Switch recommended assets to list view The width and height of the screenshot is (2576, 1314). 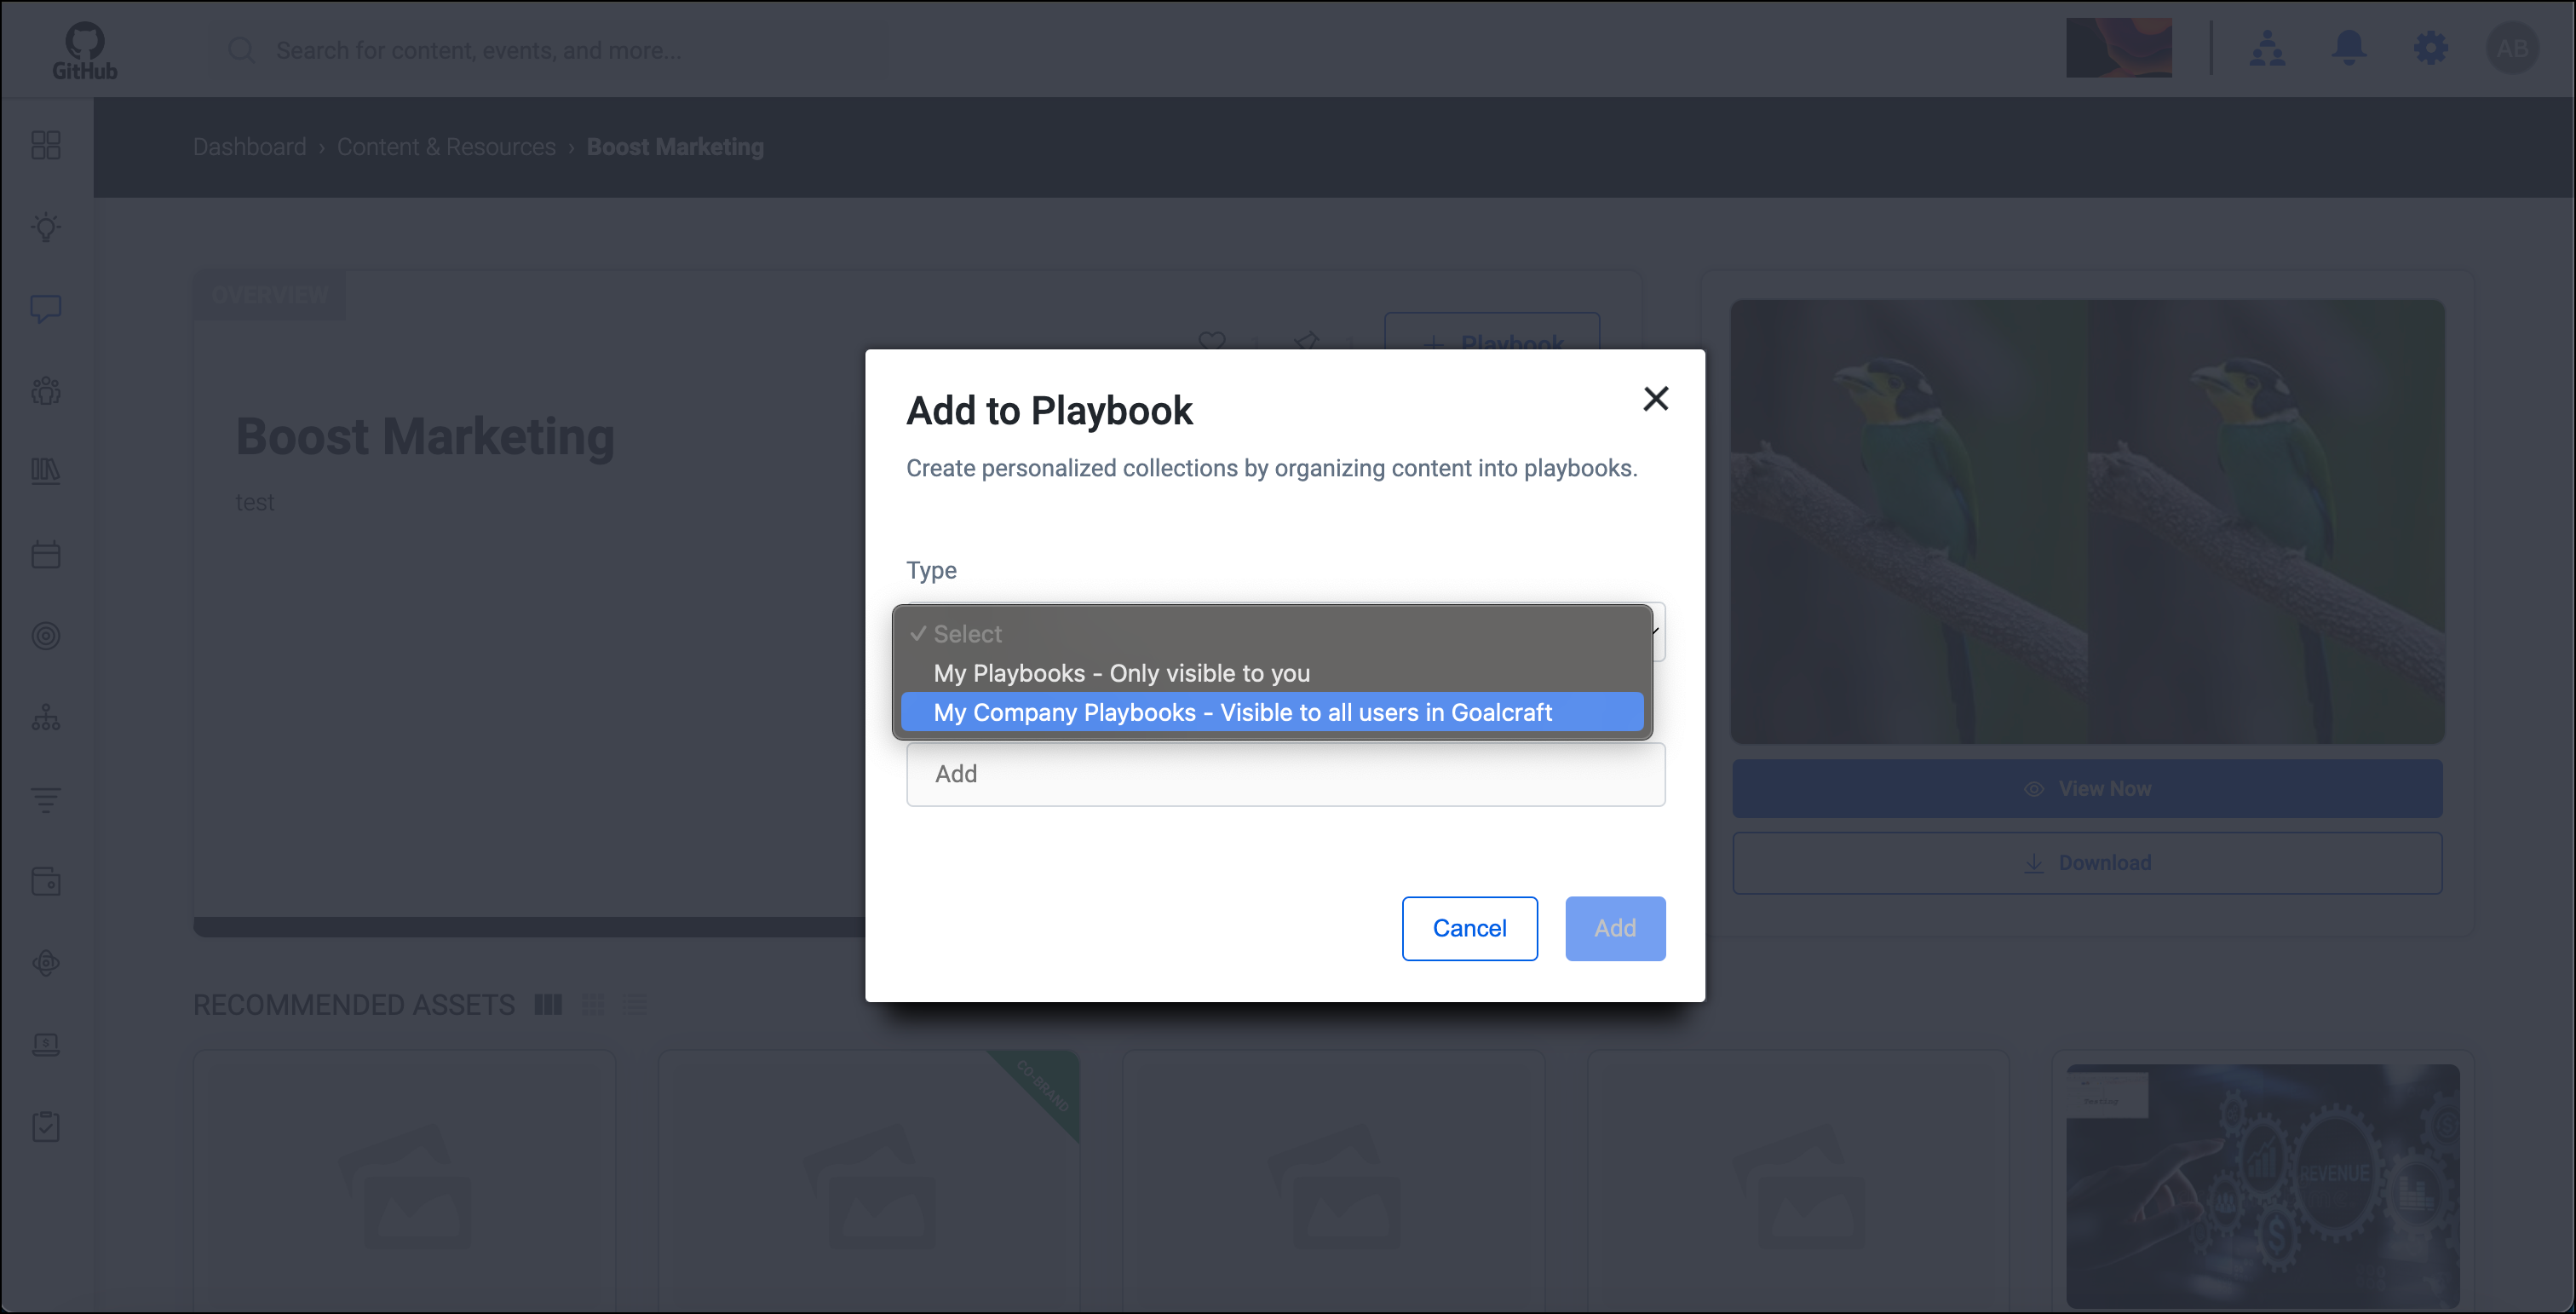point(635,1004)
